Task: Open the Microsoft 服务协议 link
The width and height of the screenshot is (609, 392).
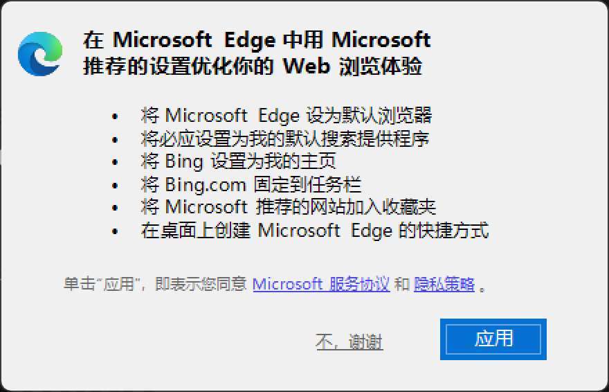Action: pyautogui.click(x=321, y=284)
